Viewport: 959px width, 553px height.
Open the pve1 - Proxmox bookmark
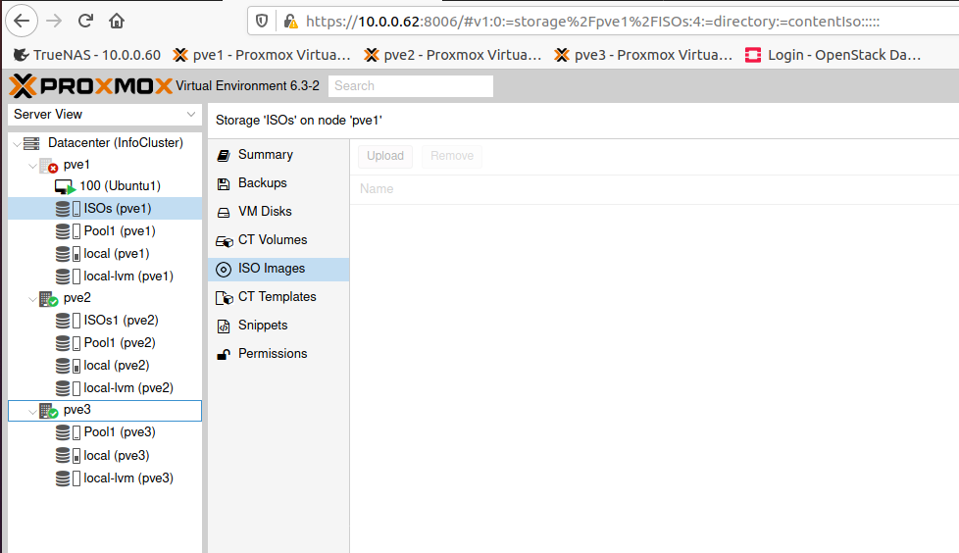point(262,55)
